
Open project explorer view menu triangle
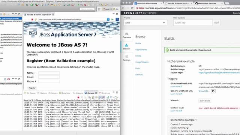click(13, 14)
